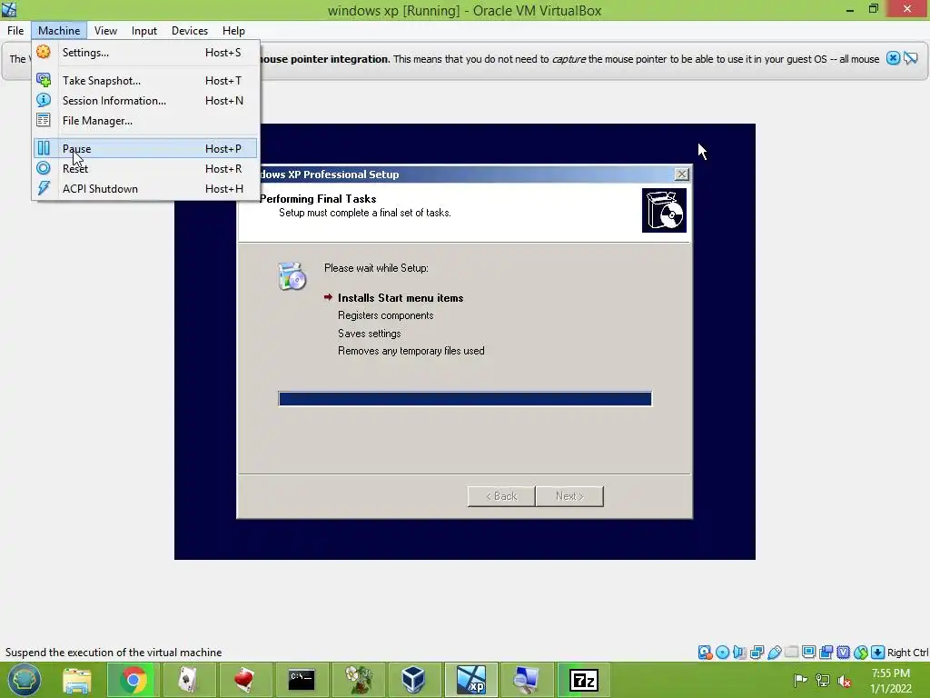Click 'Saves settings' text

[369, 333]
